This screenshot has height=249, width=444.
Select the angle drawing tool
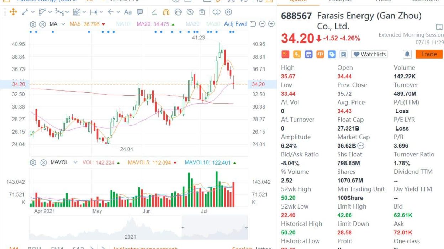tap(154, 12)
